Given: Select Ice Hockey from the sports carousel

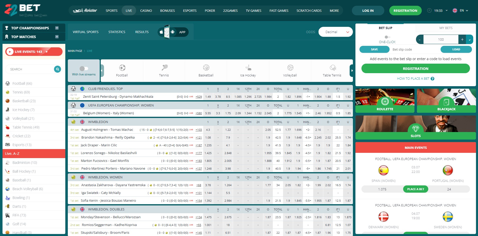Looking at the screenshot, I should pyautogui.click(x=248, y=70).
